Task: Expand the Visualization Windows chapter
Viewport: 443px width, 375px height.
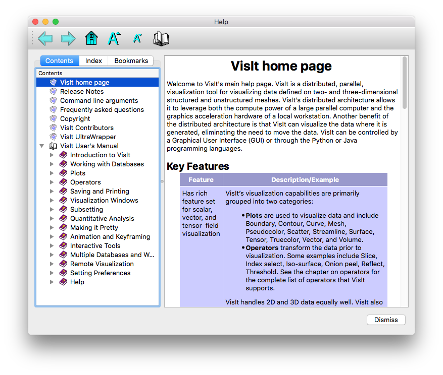Action: pos(52,200)
